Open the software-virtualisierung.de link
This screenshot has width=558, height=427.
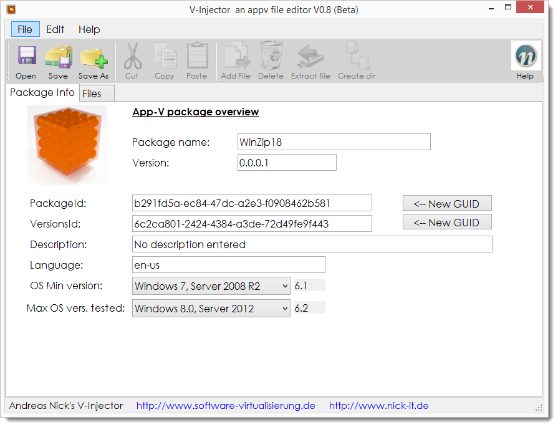click(226, 406)
